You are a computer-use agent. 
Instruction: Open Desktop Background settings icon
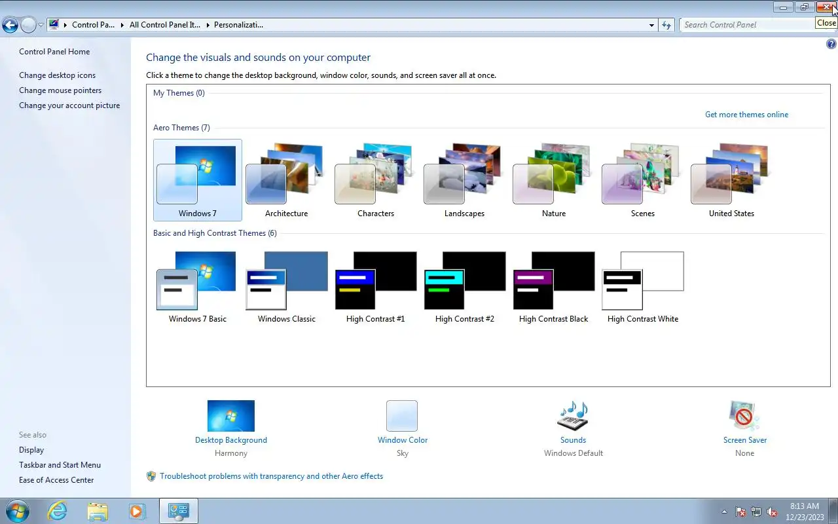point(231,416)
